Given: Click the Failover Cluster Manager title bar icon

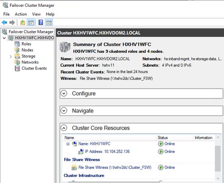Looking at the screenshot, I should tap(6, 5).
